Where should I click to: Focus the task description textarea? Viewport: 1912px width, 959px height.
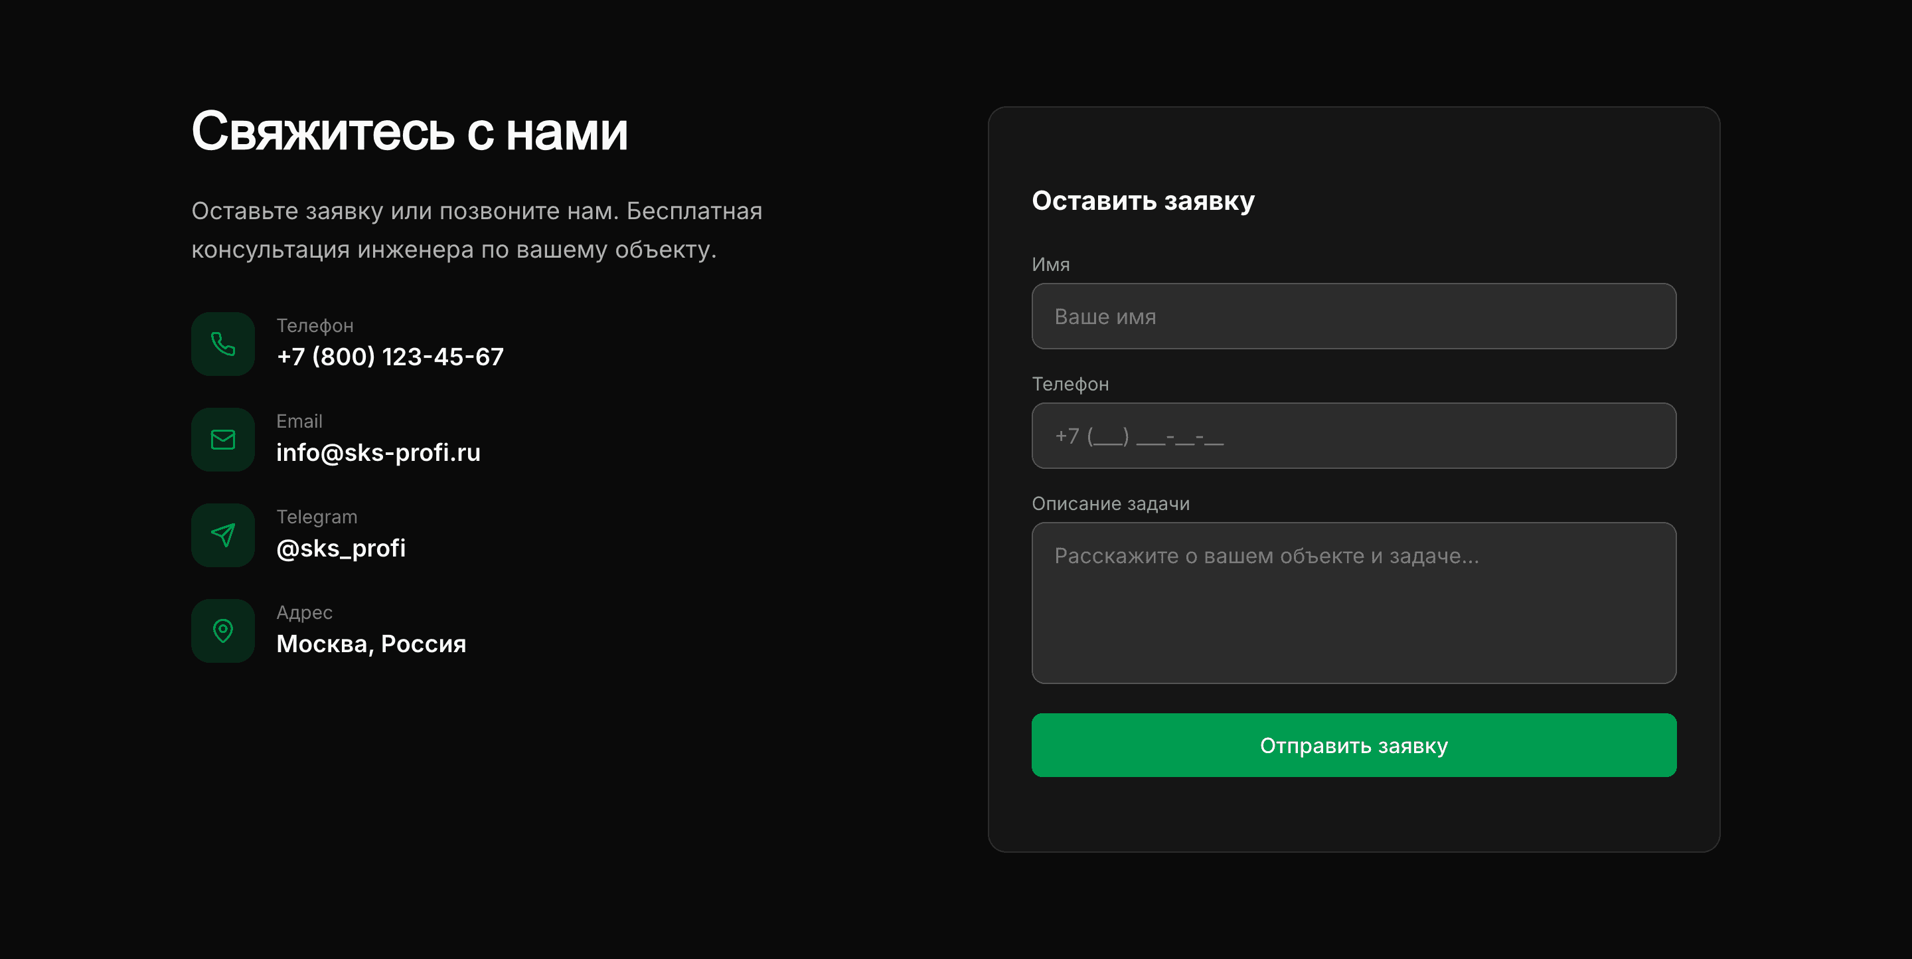1354,603
